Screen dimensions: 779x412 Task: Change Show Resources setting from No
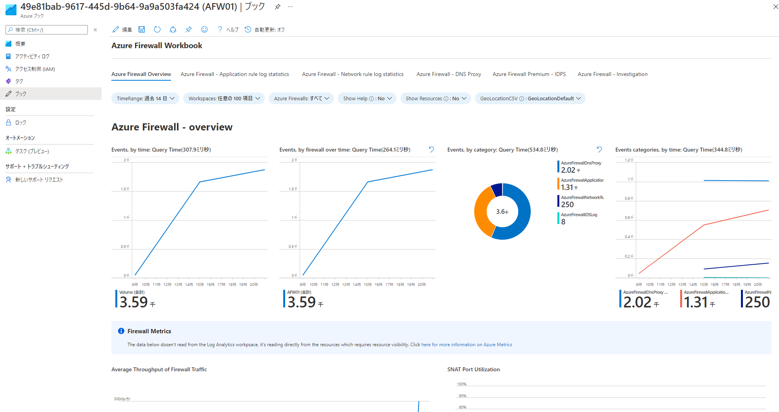pos(435,98)
